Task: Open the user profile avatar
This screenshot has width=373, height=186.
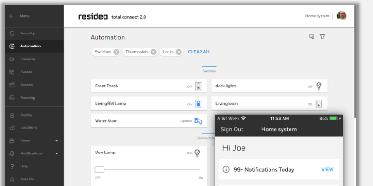Action: [x=341, y=16]
